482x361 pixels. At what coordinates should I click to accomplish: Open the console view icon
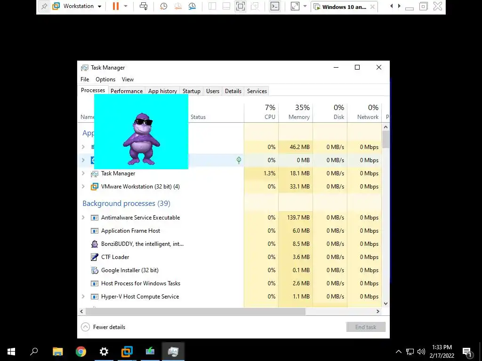click(274, 7)
